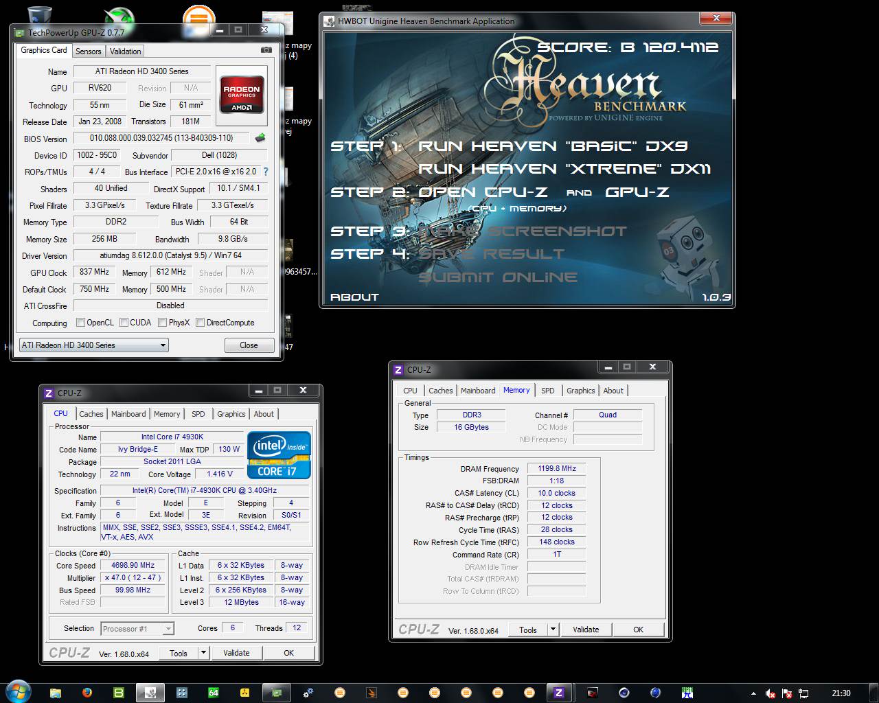Image resolution: width=879 pixels, height=703 pixels.
Task: Open the Bus Interface question mark help
Action: 266,172
